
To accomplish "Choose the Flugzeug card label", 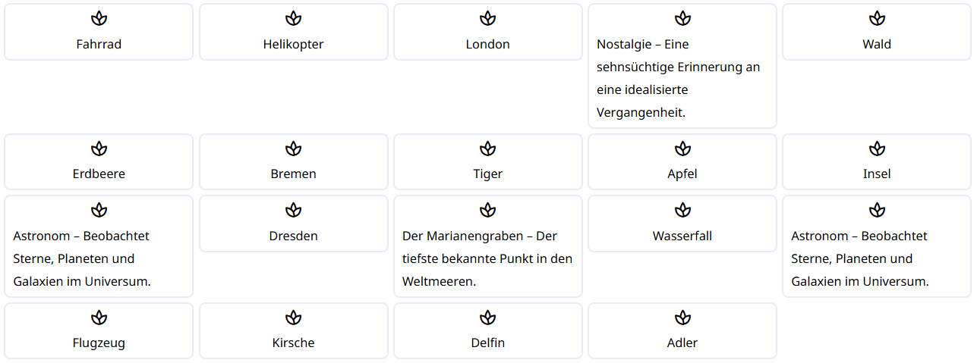I will [x=99, y=343].
